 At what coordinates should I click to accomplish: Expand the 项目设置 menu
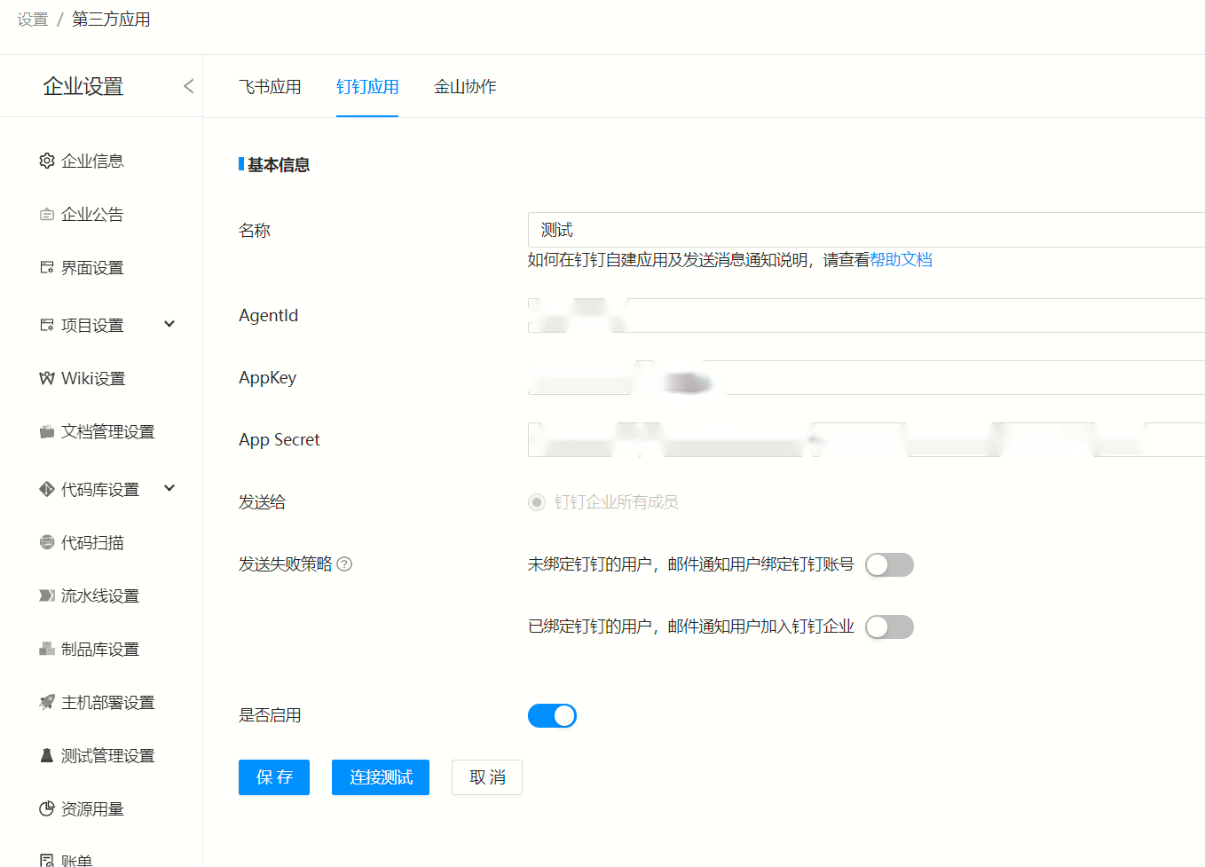(x=169, y=324)
